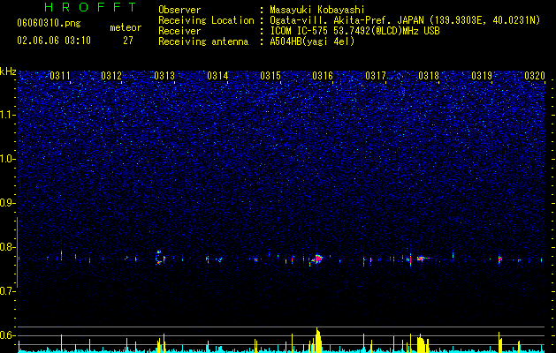Click the wide yellow intensity block near 0318
The width and height of the screenshot is (556, 353).
[423, 344]
